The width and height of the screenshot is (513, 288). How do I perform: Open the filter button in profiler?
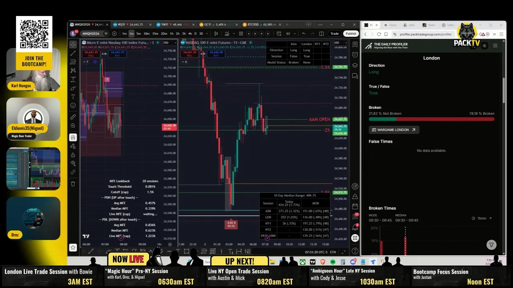coord(491,245)
